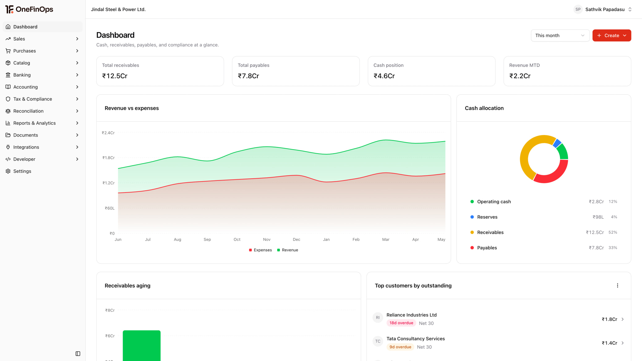
Task: Click the Reports & Analytics bar chart icon
Action: tap(8, 123)
